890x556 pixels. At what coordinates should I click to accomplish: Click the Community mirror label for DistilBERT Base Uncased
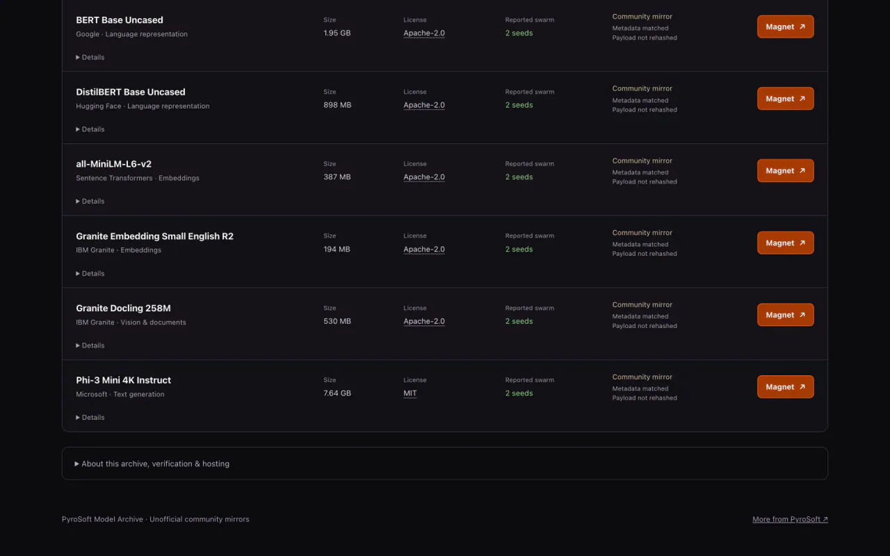coord(642,89)
